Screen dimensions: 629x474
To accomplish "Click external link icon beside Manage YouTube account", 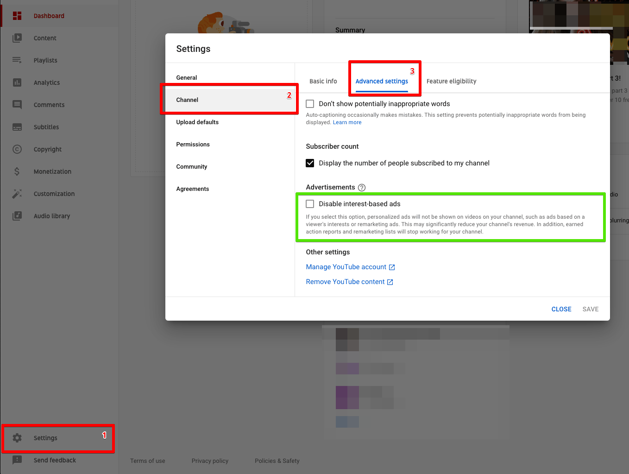I will click(392, 267).
